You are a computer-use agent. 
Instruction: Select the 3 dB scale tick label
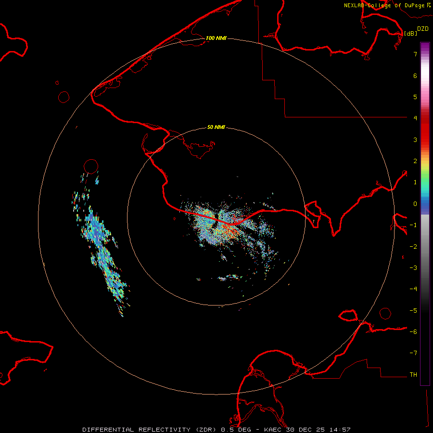click(415, 140)
